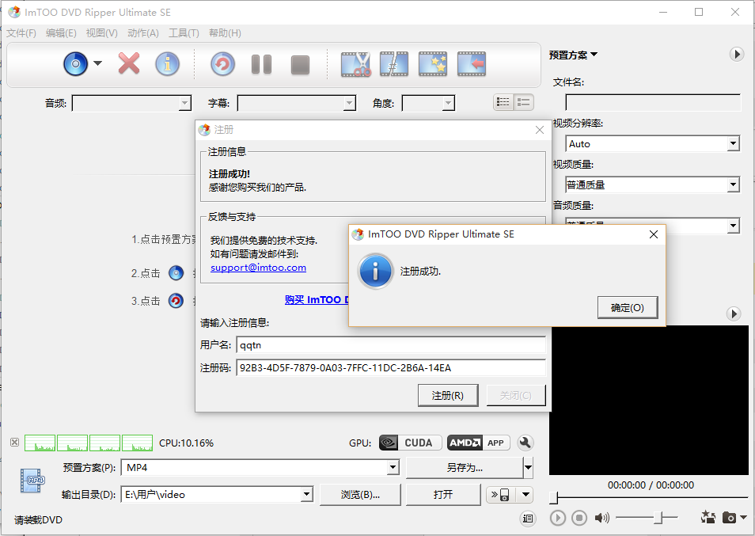Expand the output directory dropdown
This screenshot has width=755, height=536.
pyautogui.click(x=307, y=495)
